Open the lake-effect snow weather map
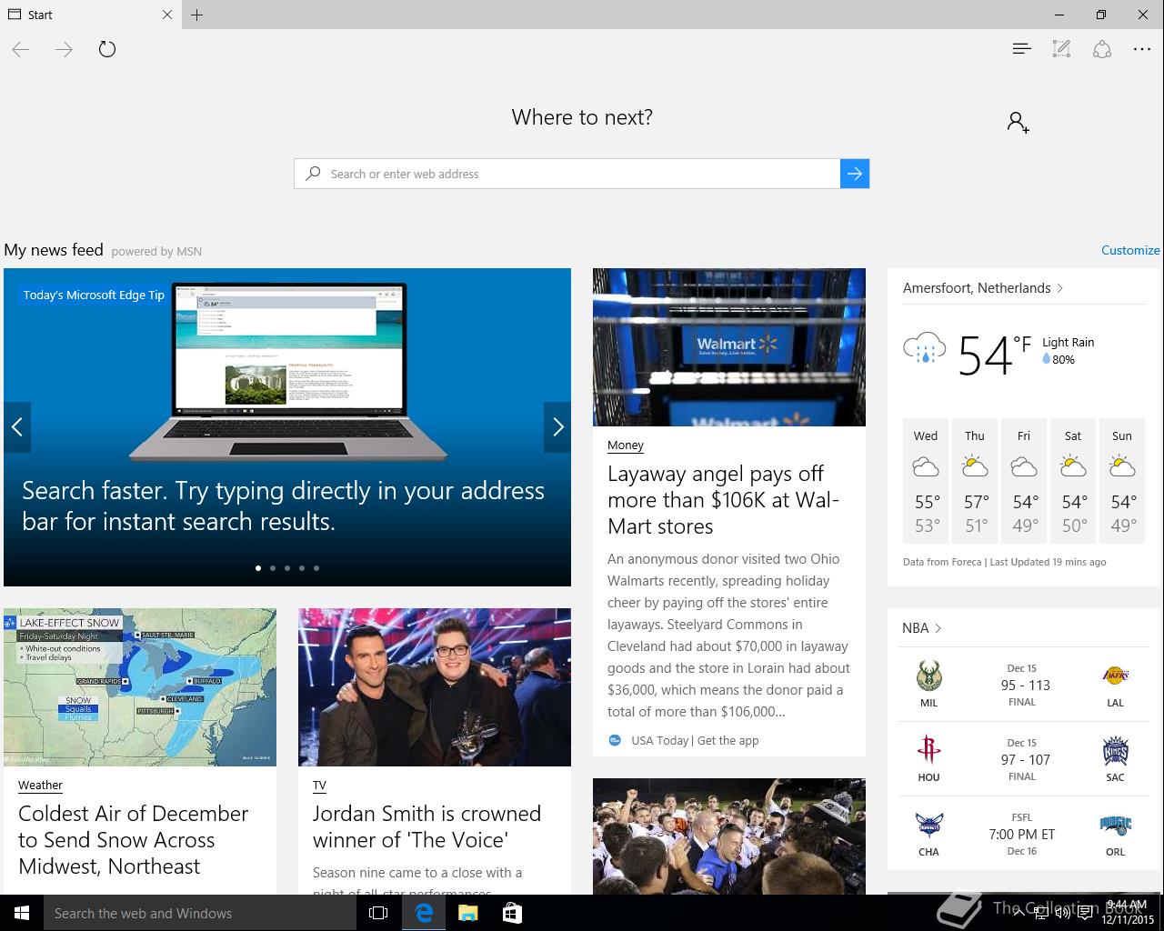The width and height of the screenshot is (1164, 931). [140, 687]
